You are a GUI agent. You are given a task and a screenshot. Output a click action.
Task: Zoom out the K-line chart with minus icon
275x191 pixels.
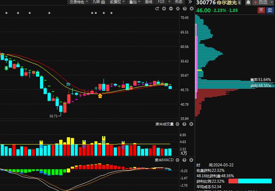click(x=171, y=9)
